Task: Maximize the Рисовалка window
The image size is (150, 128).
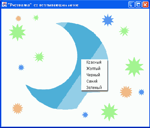Action: click(138, 5)
